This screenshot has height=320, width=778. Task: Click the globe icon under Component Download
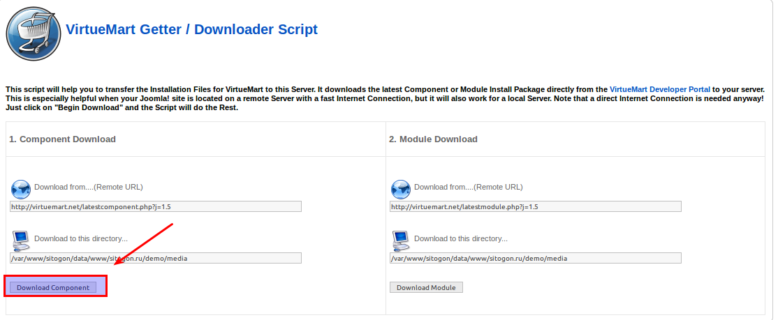pos(21,190)
